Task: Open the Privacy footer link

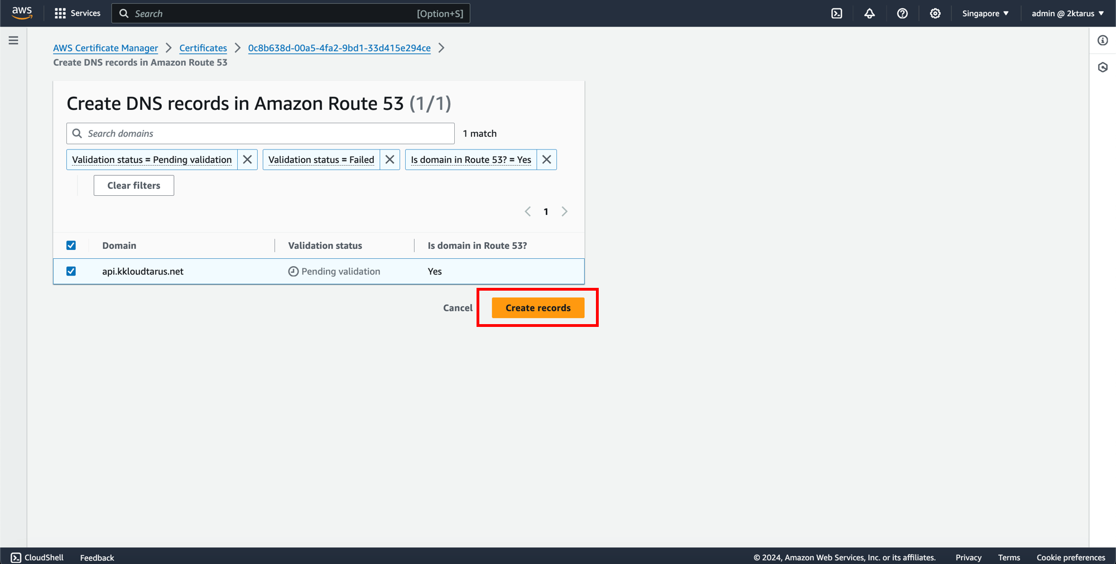Action: 969,557
